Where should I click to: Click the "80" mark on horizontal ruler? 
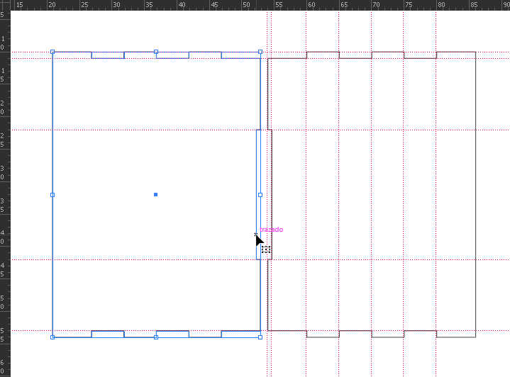[441, 5]
